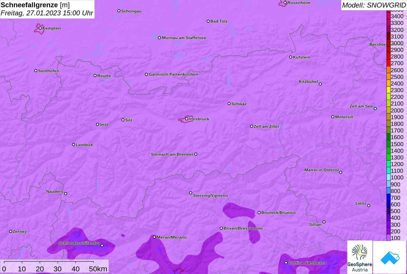Screen dimensions: 407x274
Task: Click the 50km scale bar label
Action: click(98, 269)
